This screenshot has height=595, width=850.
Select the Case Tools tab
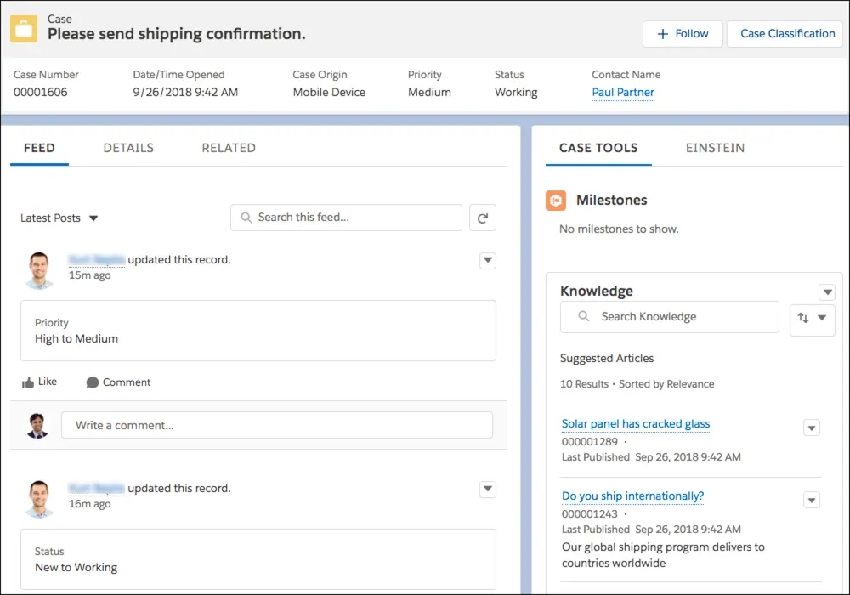(598, 148)
